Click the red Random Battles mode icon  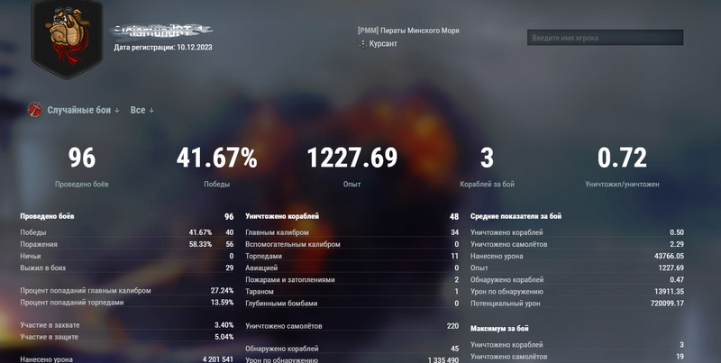point(35,110)
